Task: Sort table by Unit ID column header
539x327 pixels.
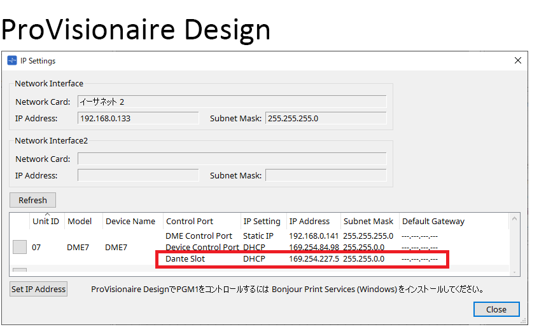Action: click(46, 222)
